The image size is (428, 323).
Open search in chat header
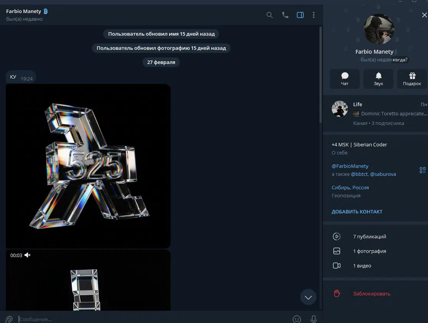pos(270,15)
